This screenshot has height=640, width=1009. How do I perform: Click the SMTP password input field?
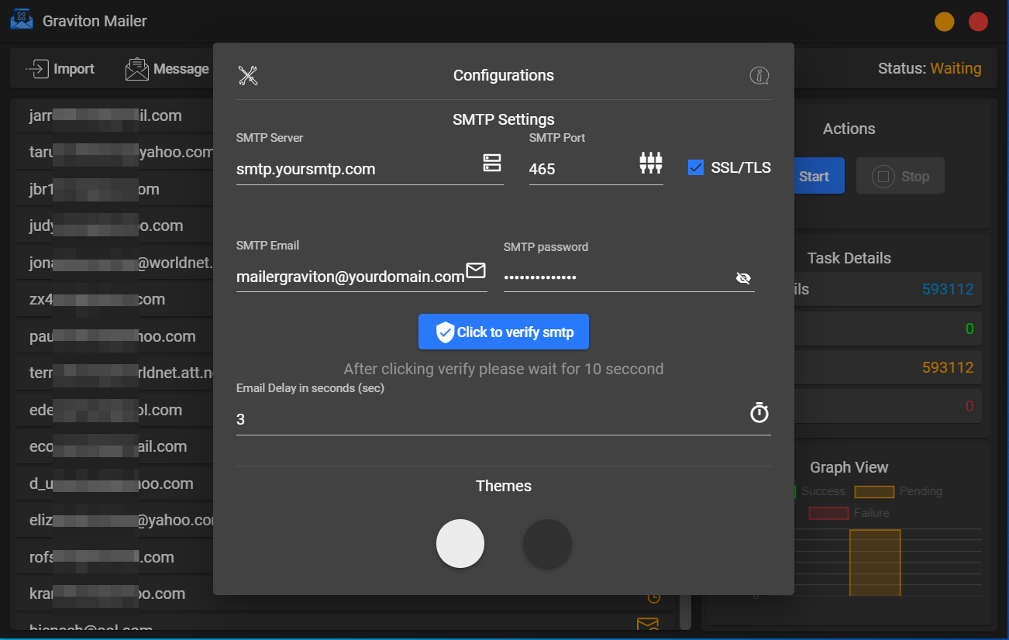(628, 277)
